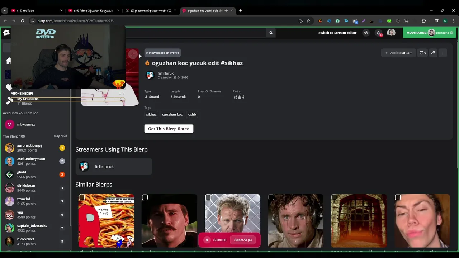Switch to the platcorn X tab

click(x=150, y=11)
